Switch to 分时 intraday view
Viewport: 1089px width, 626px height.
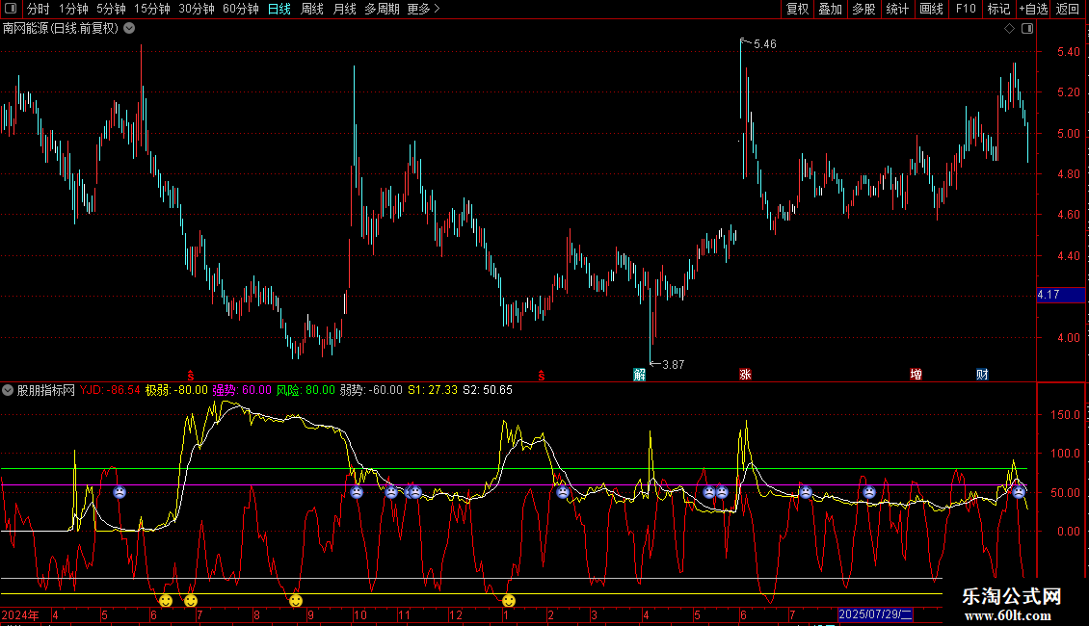[39, 9]
